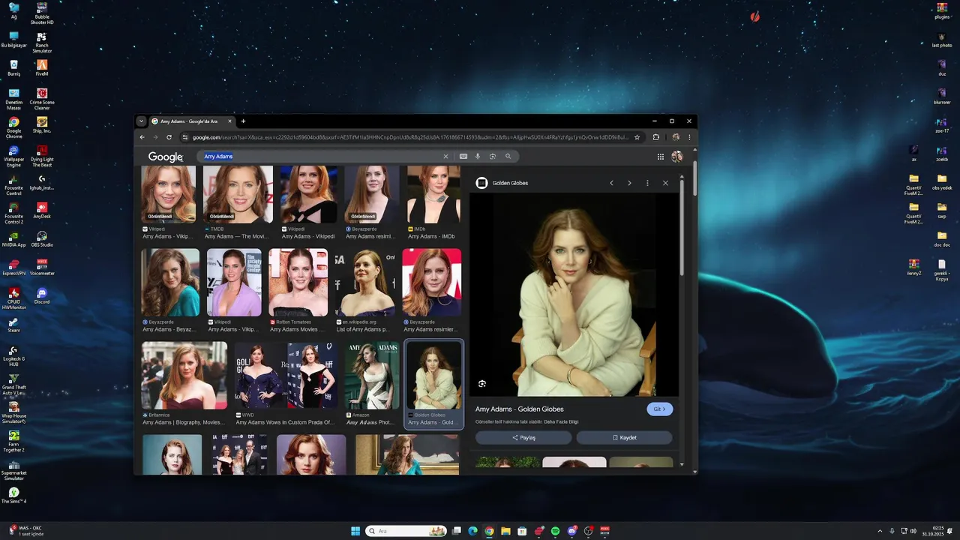Open the Amy Adams - Golden Globes title link
The image size is (960, 540).
pos(520,409)
